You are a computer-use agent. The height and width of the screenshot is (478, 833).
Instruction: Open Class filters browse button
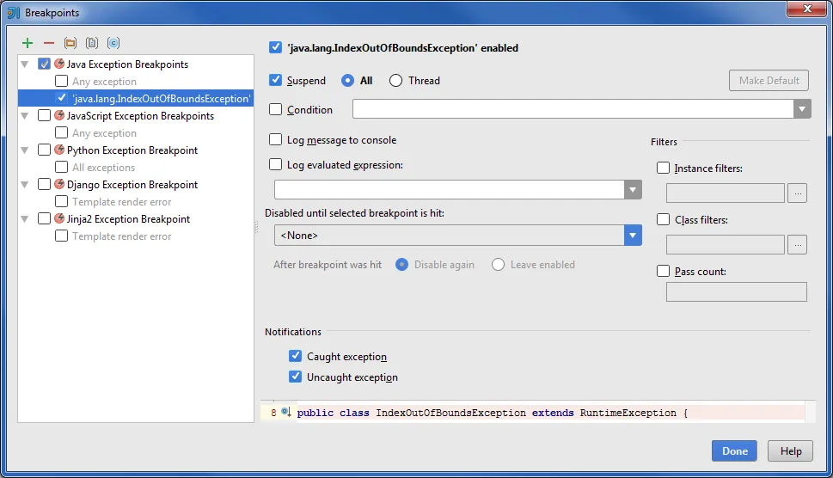798,245
